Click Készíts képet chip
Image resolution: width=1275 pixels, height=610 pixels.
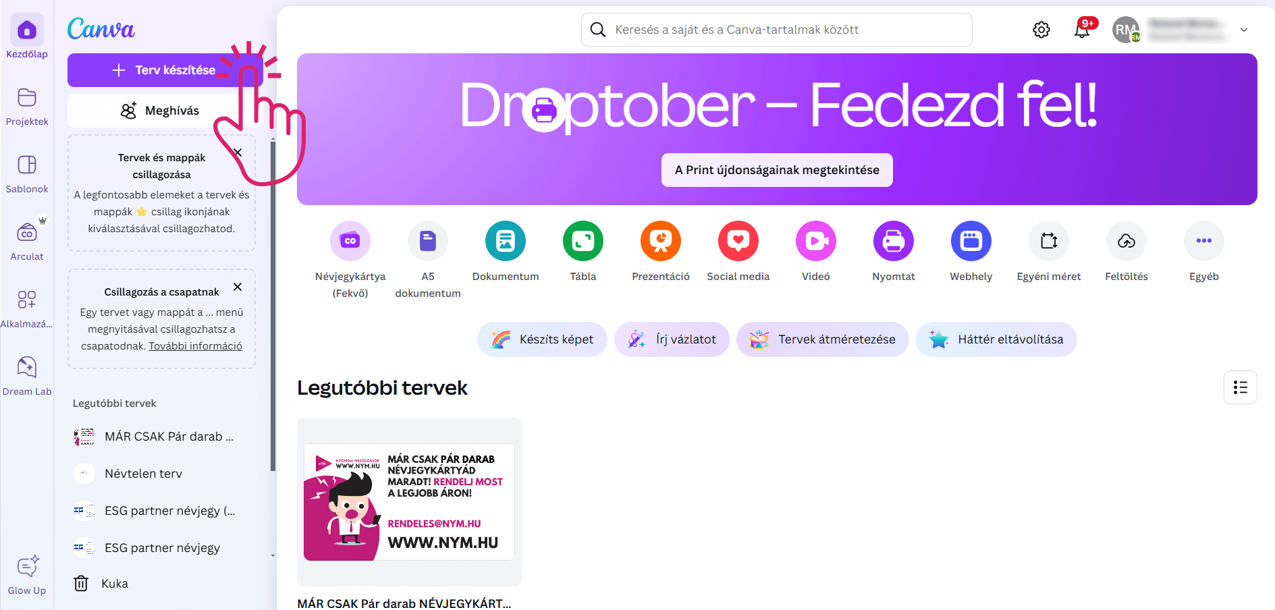click(542, 339)
